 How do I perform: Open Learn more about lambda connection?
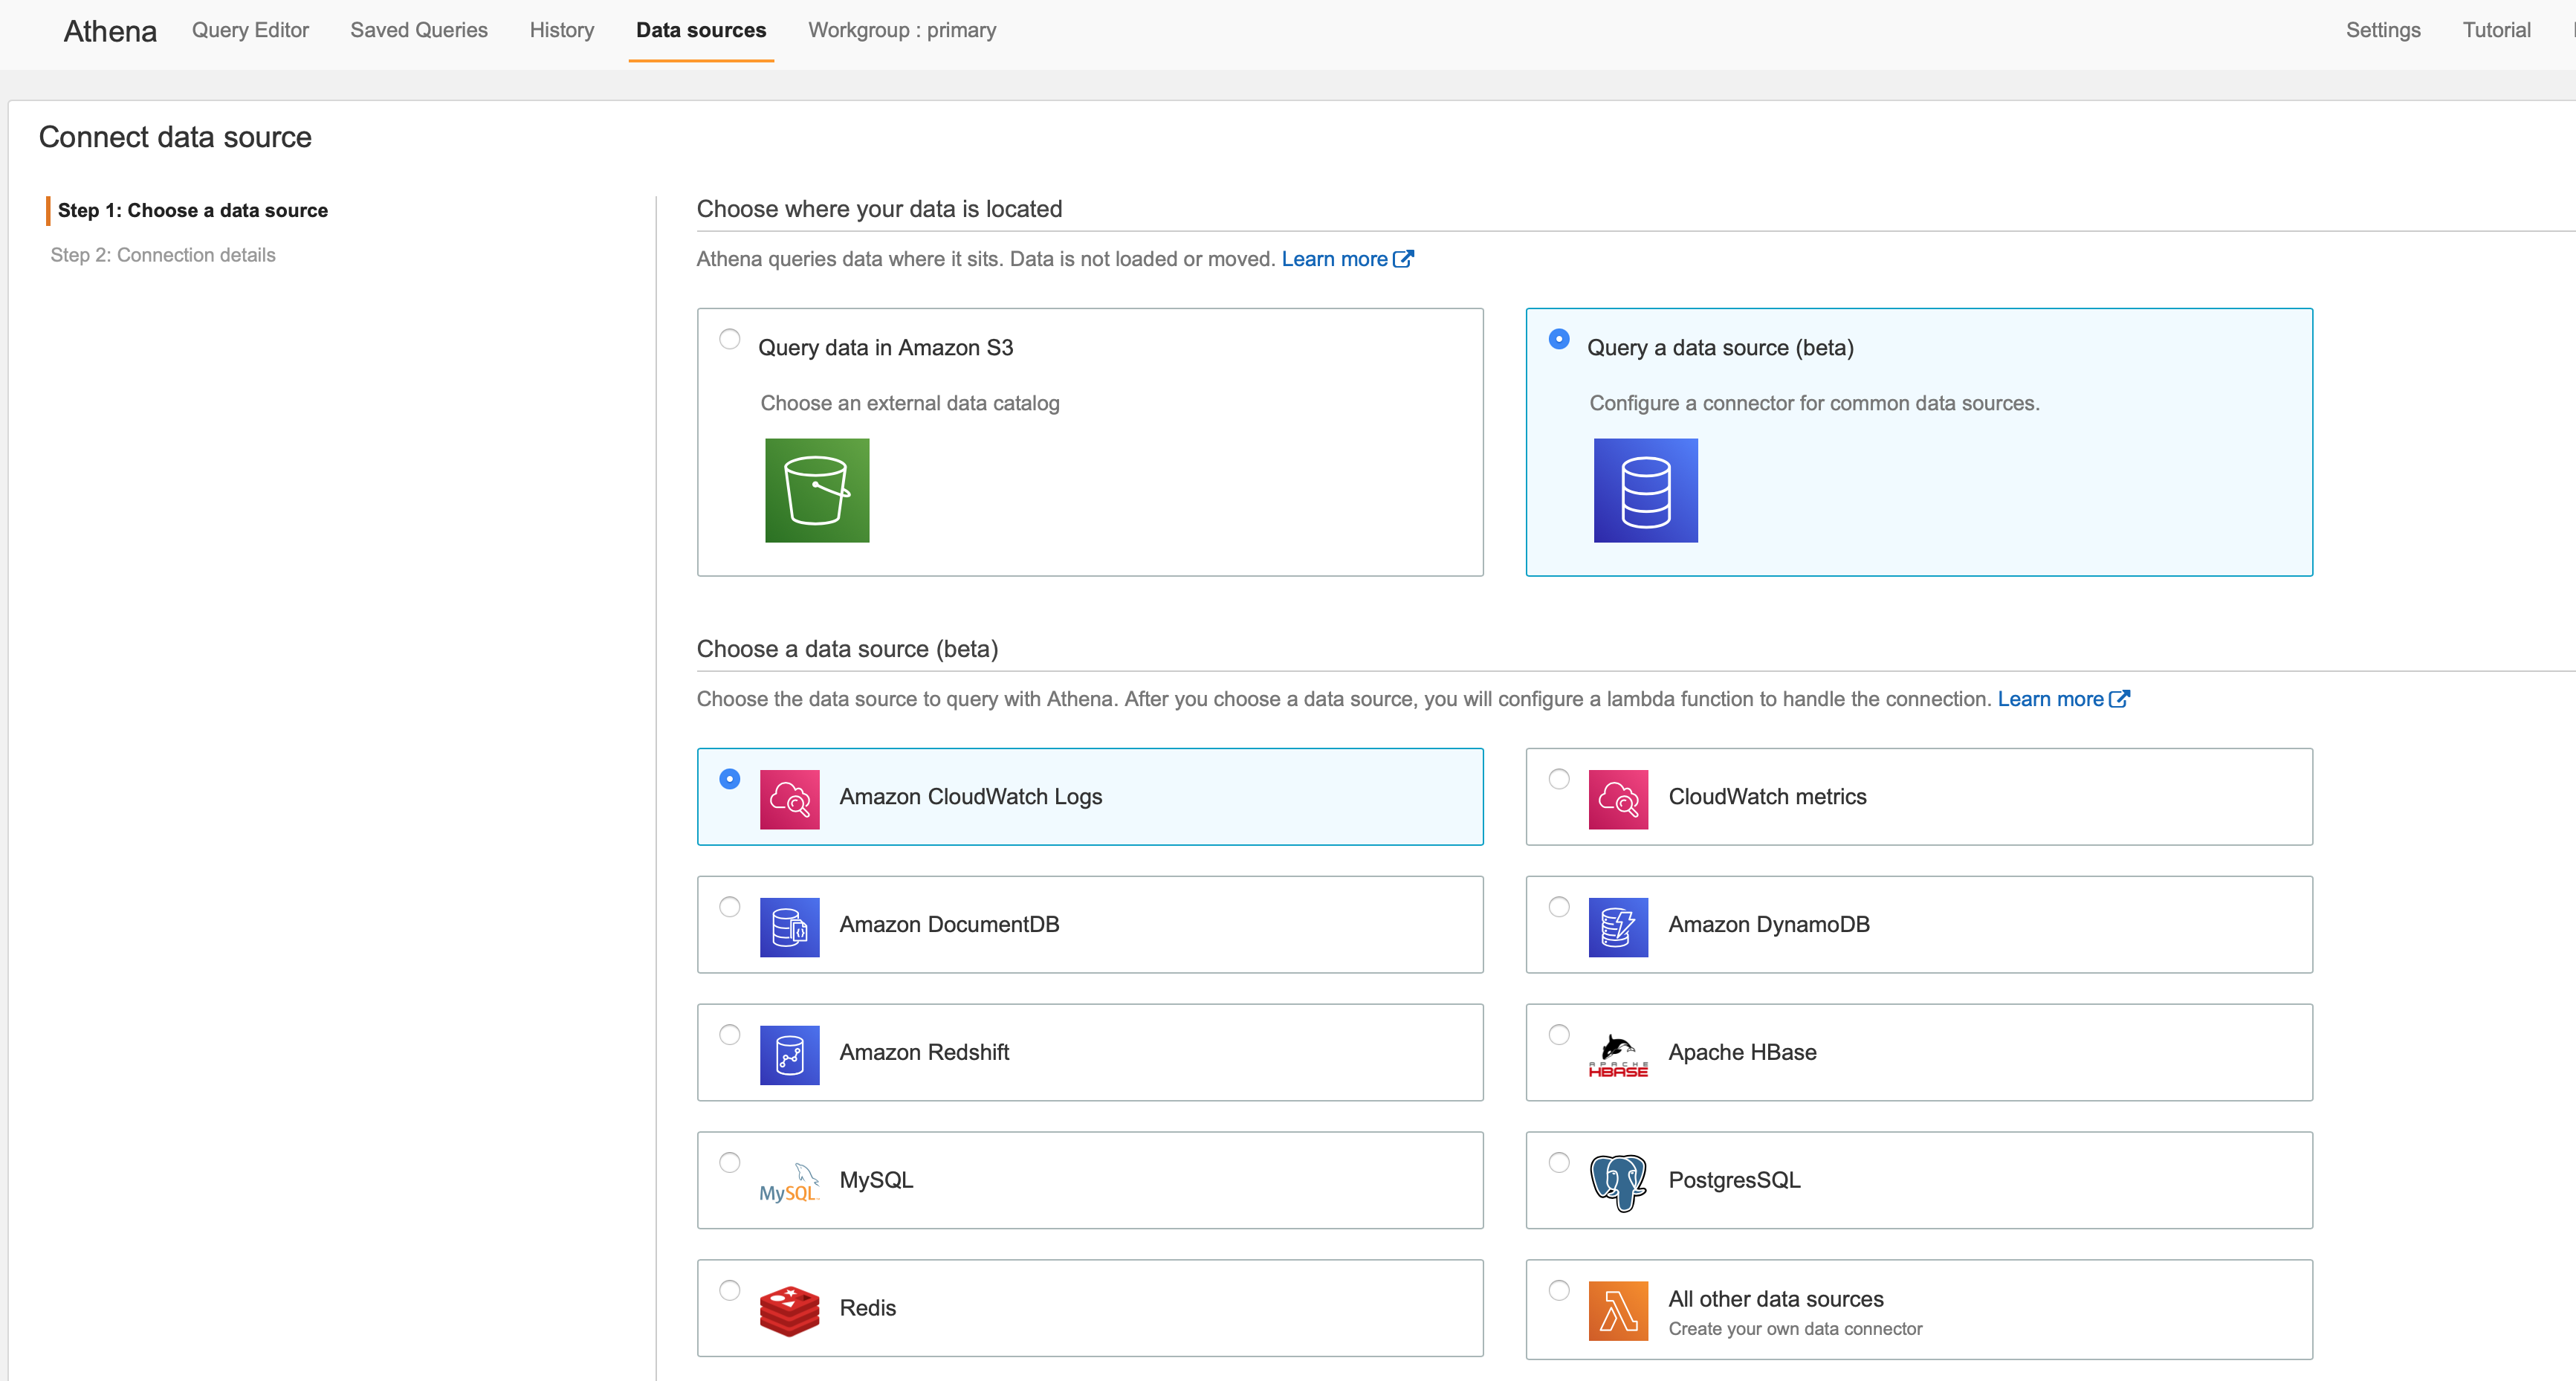[2050, 699]
